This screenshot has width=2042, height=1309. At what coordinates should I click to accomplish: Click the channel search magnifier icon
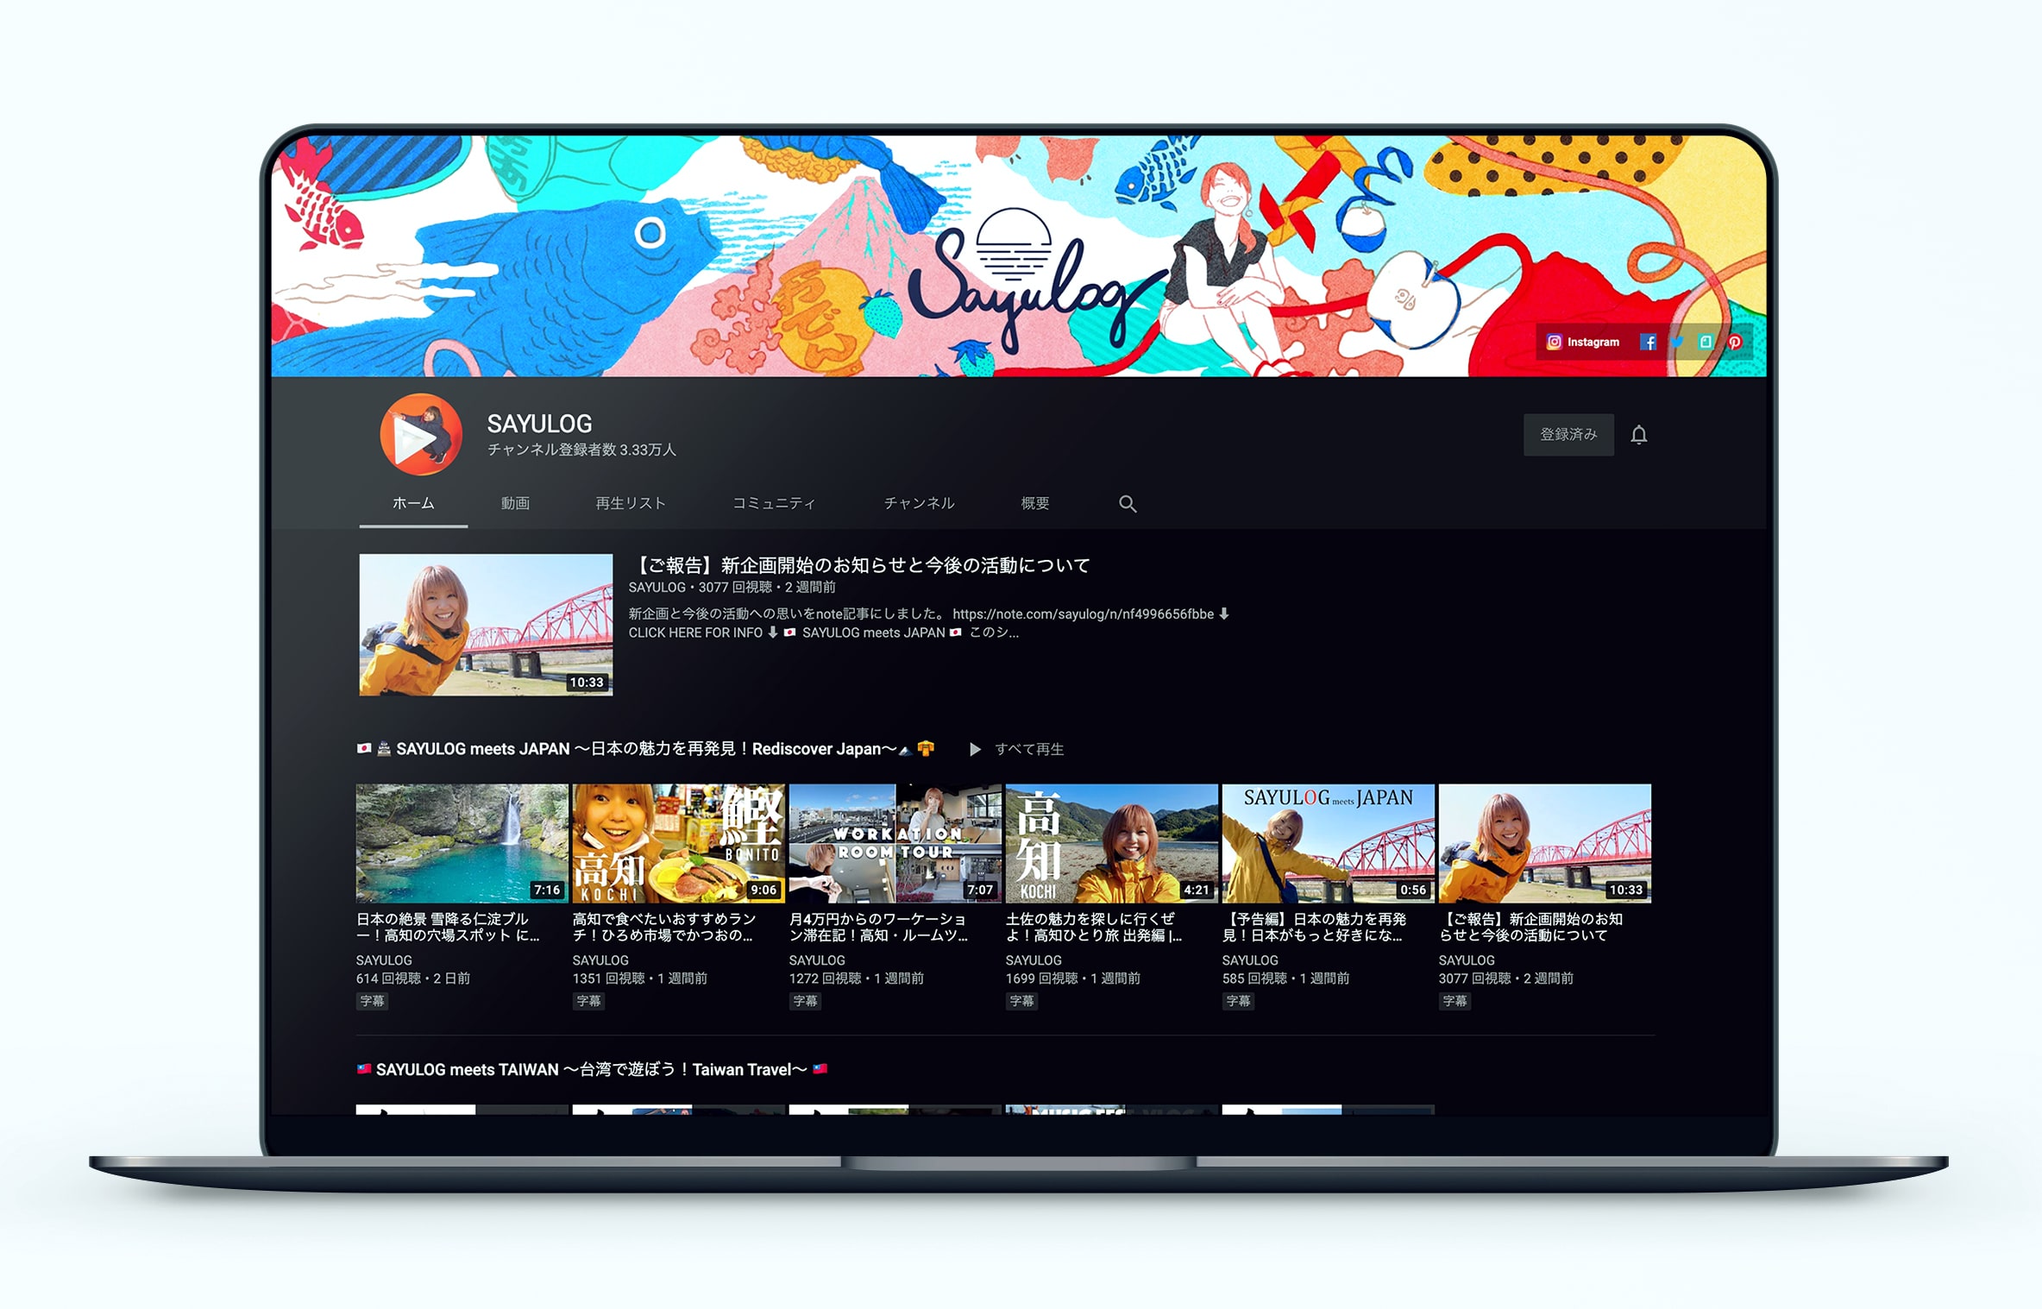click(1128, 503)
